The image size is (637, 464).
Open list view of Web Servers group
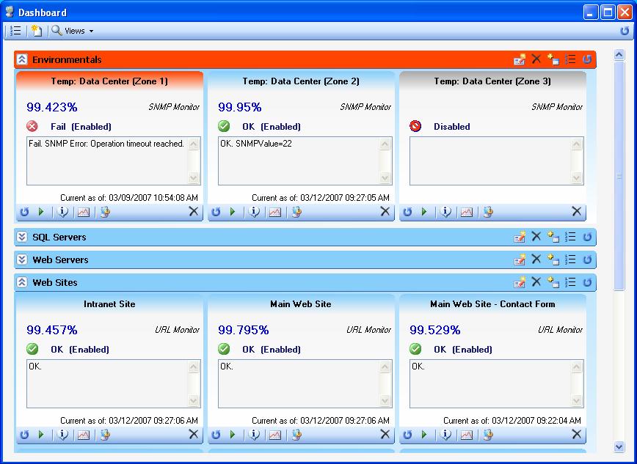570,259
